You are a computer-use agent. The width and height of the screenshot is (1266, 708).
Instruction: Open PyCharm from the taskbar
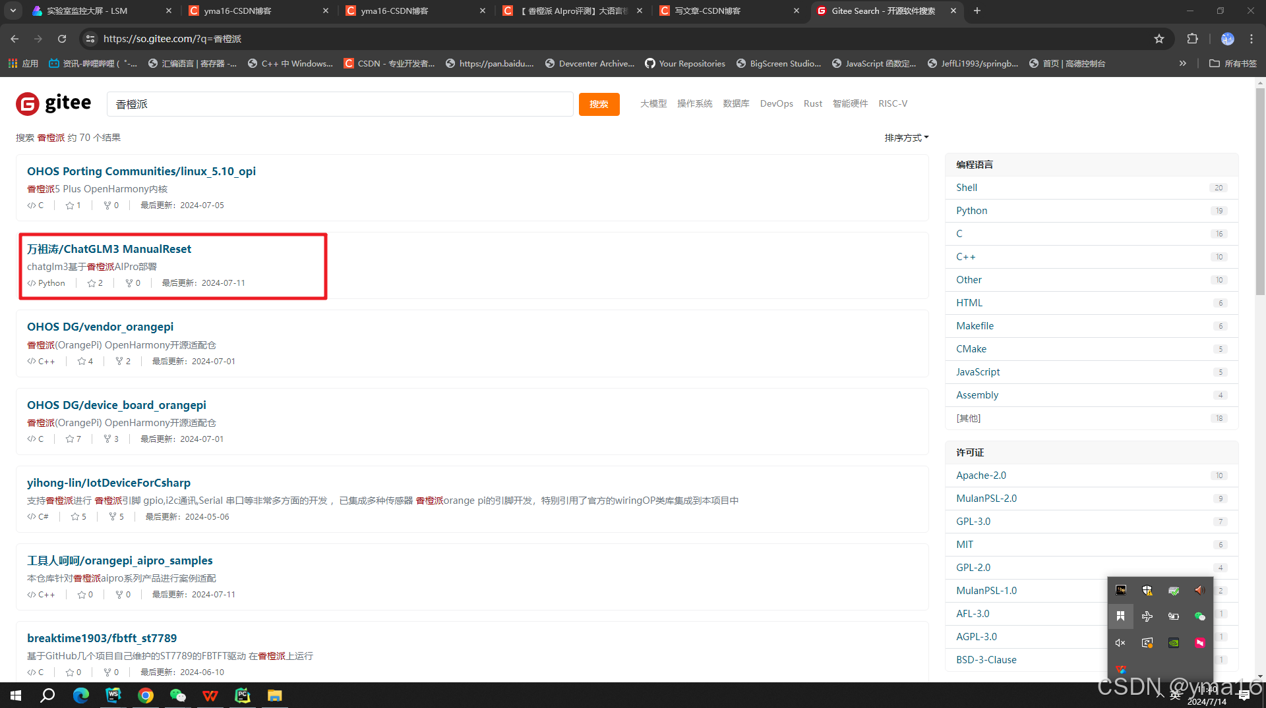(x=243, y=695)
